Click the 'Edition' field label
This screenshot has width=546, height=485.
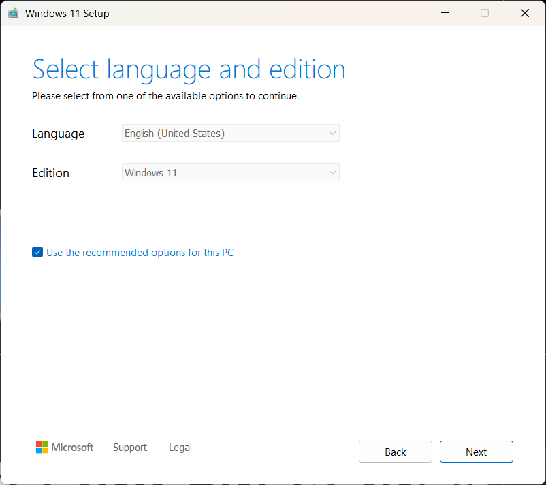(50, 173)
